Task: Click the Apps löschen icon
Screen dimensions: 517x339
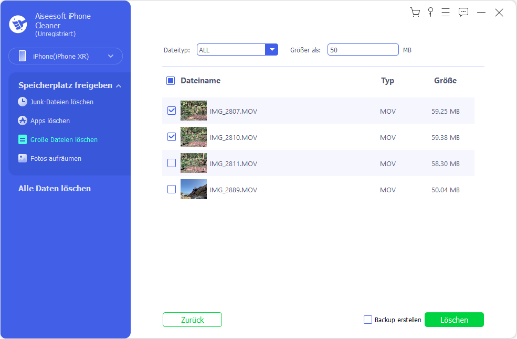Action: [x=23, y=121]
